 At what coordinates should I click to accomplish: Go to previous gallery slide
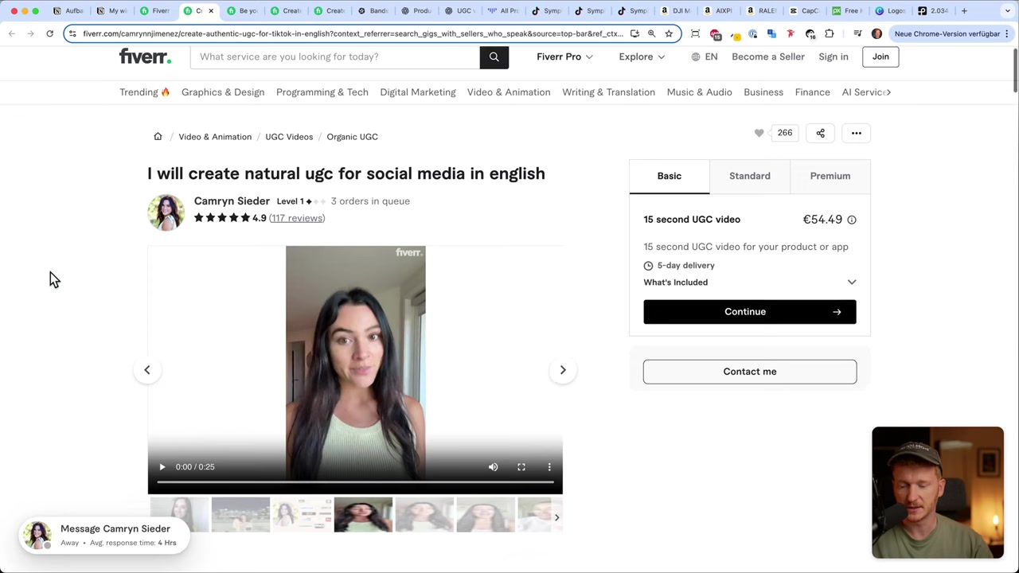click(147, 370)
